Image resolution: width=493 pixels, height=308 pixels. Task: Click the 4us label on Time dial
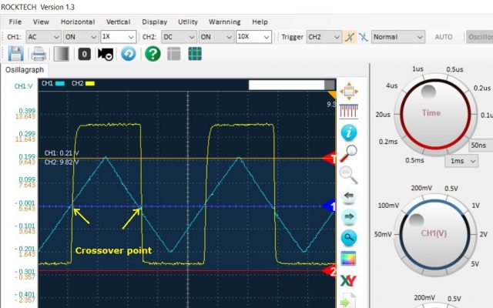tap(392, 85)
